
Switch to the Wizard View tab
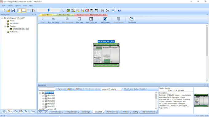(x=47, y=15)
